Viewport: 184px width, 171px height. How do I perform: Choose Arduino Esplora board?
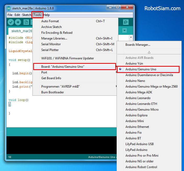click(x=149, y=115)
